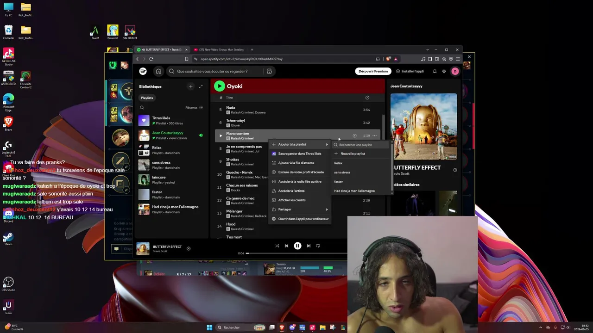Image resolution: width=593 pixels, height=333 pixels.
Task: Select the Playlists filter chip
Action: (x=147, y=98)
